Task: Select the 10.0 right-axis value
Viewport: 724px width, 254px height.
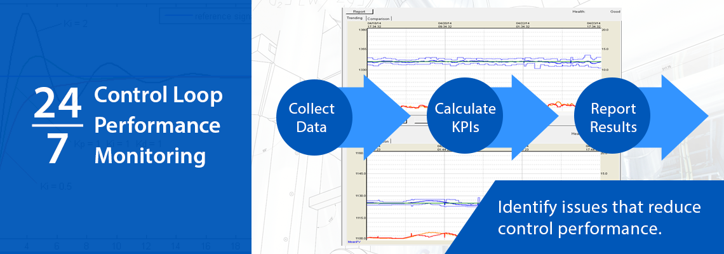Action: point(605,69)
